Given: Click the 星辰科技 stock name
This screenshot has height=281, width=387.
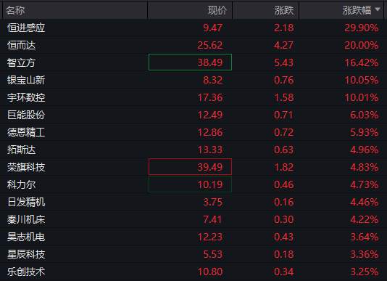Looking at the screenshot, I should (26, 254).
